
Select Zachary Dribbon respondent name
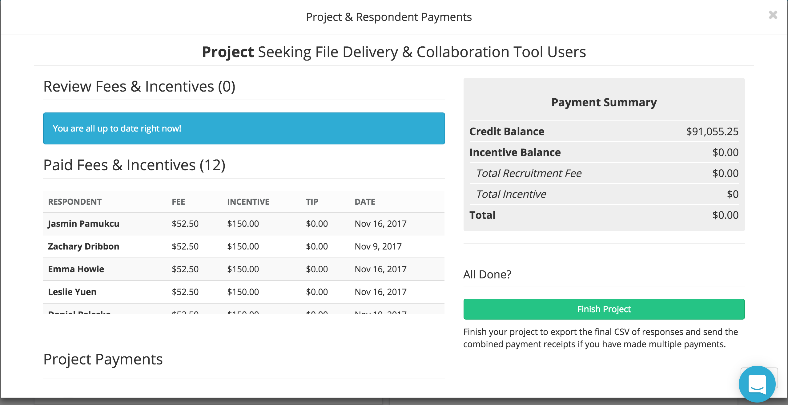[x=83, y=246]
